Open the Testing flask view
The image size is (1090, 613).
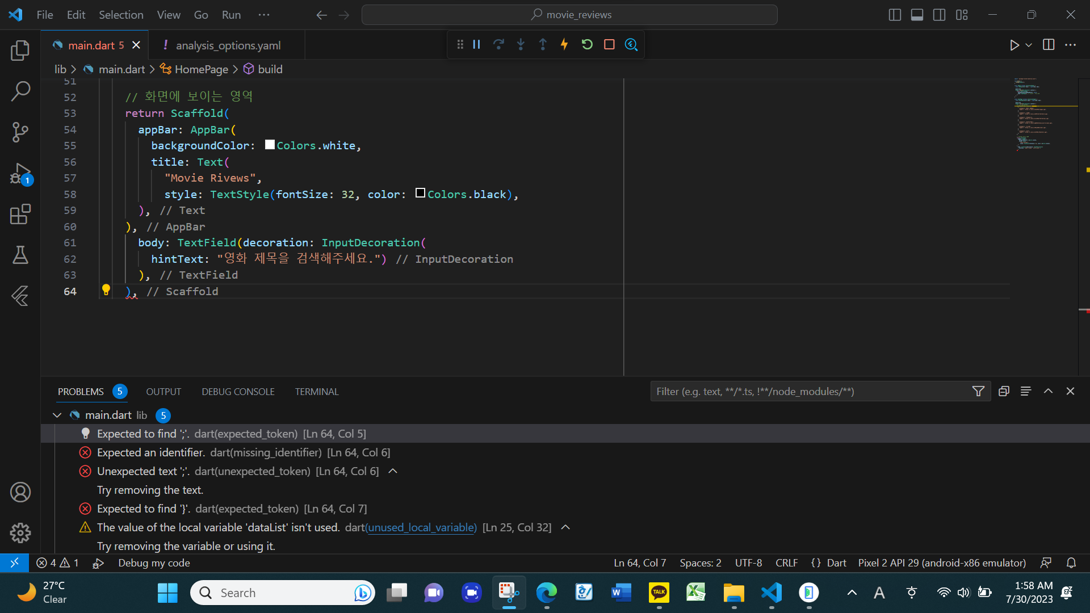coord(20,255)
